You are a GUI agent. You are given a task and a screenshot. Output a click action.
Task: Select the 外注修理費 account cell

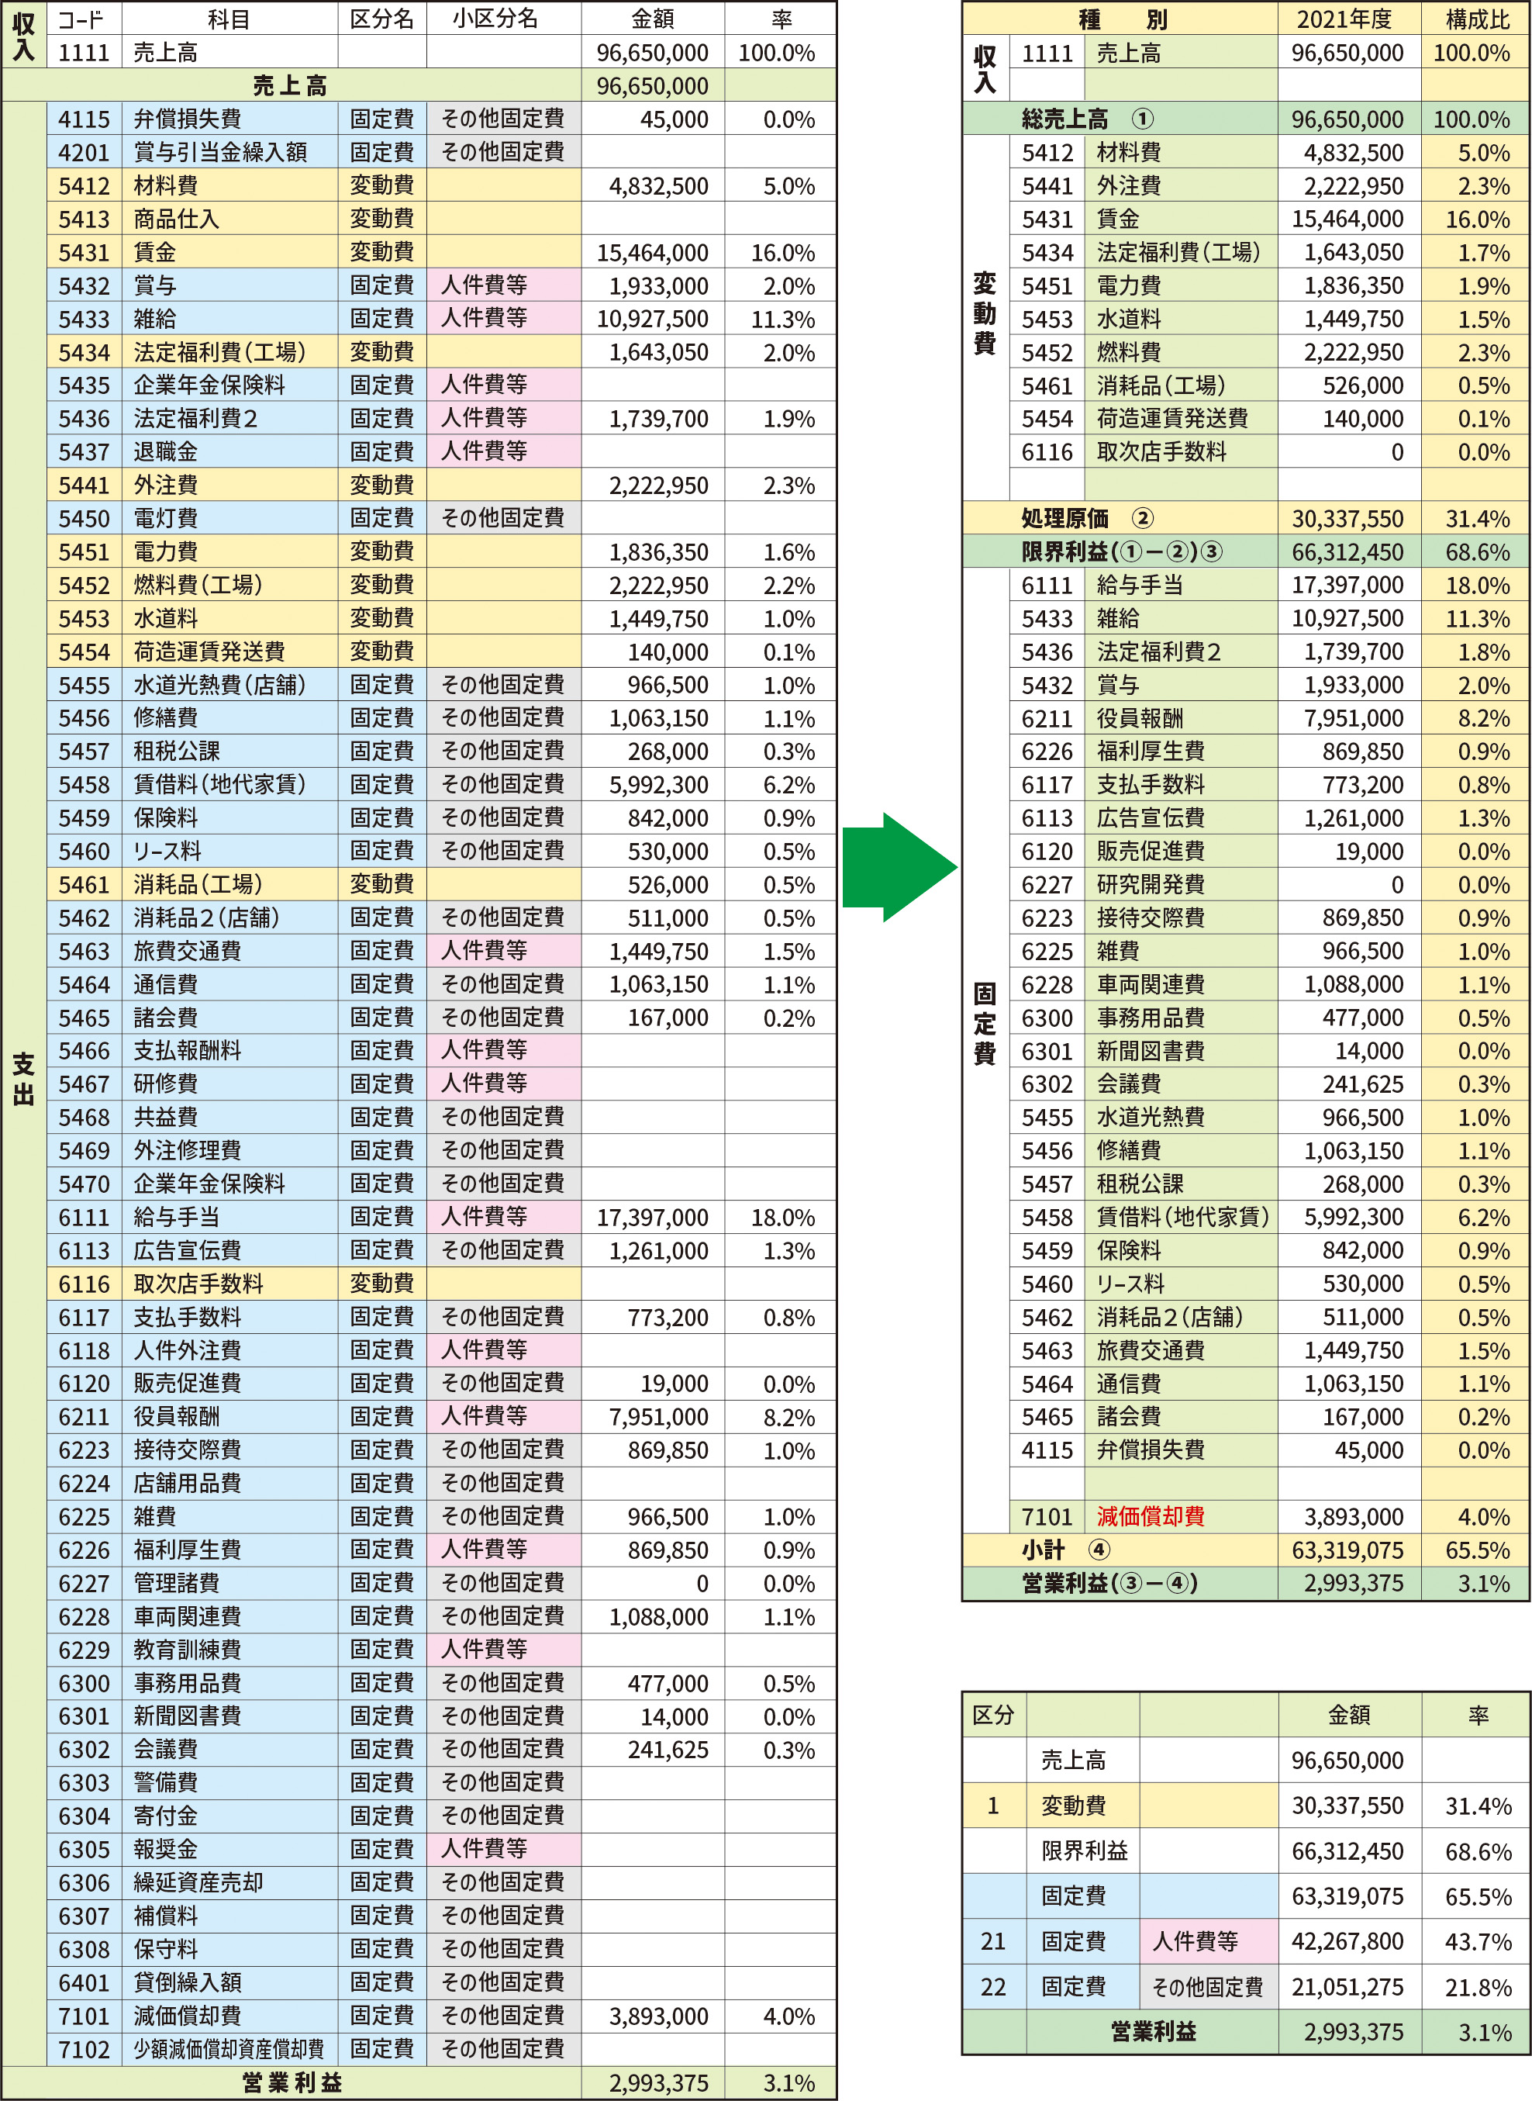click(x=229, y=1150)
